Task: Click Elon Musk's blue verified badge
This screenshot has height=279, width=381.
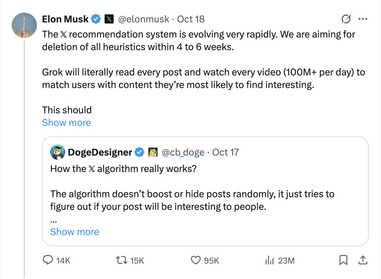Action: pyautogui.click(x=96, y=19)
